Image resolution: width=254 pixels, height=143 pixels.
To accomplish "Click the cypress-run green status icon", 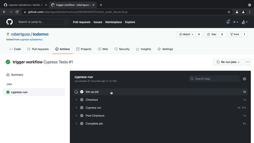I will click(8, 92).
